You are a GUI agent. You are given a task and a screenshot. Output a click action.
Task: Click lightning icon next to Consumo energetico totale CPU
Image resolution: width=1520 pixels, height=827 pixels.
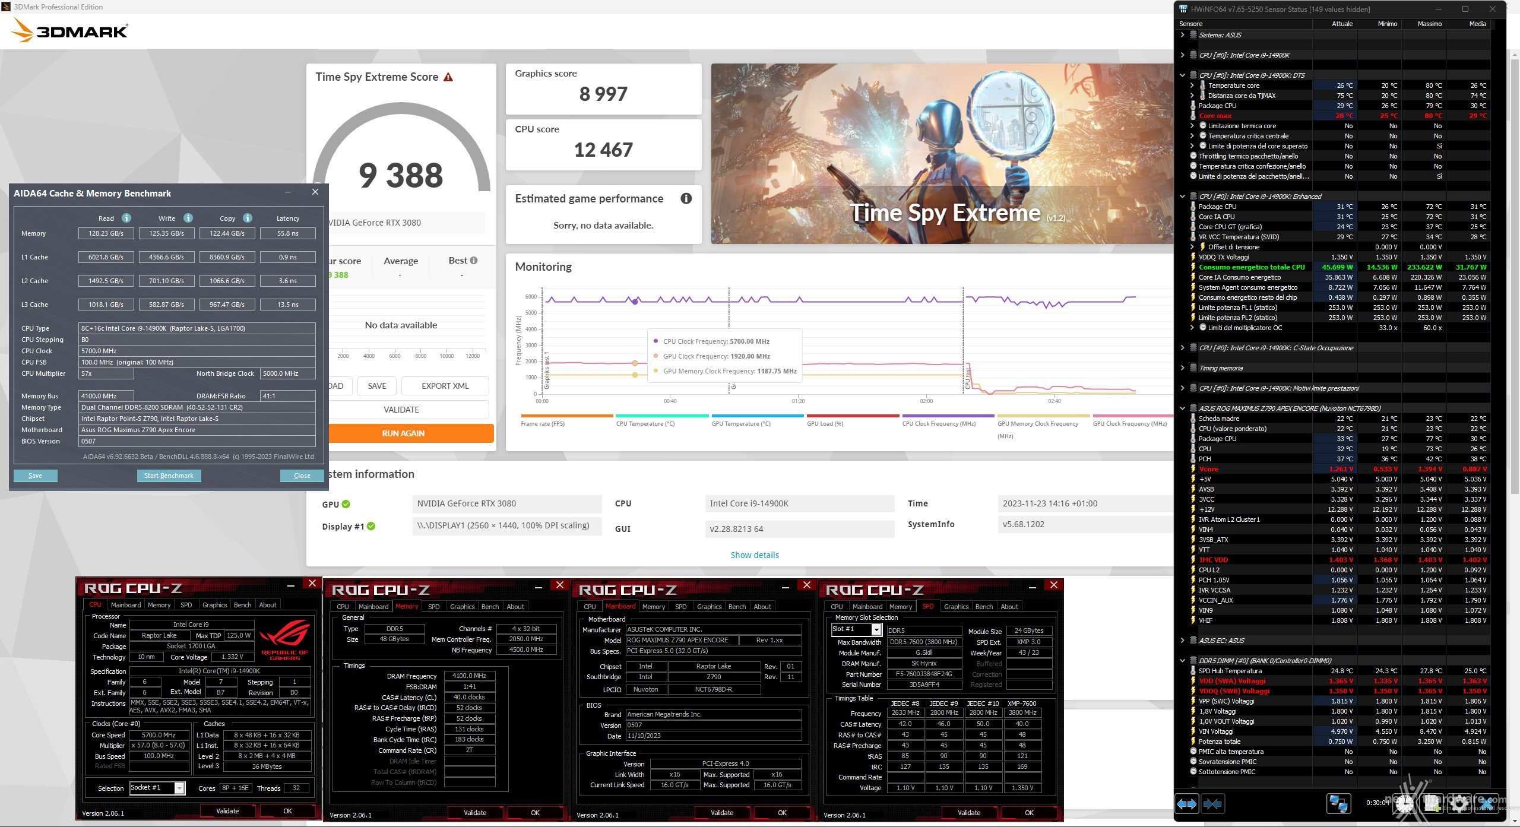point(1193,267)
